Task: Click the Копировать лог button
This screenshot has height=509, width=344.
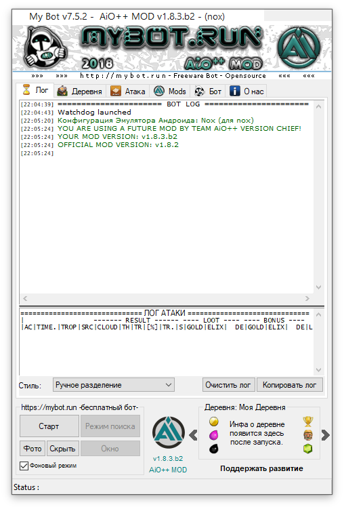Action: [289, 385]
